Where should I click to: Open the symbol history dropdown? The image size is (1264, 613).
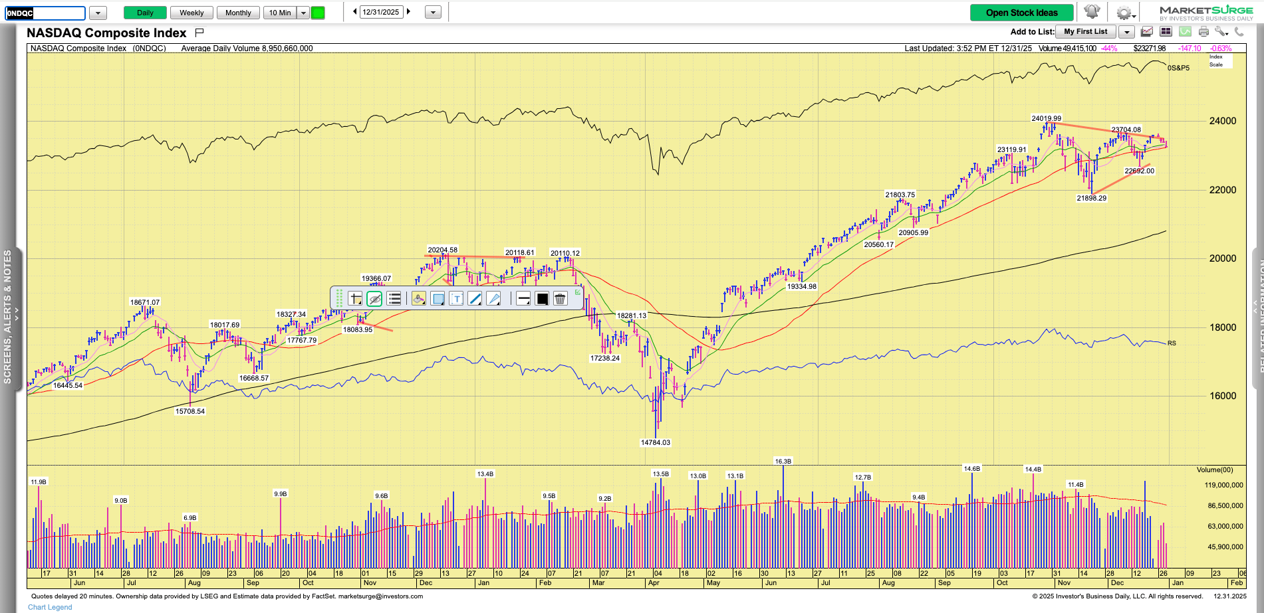[98, 13]
